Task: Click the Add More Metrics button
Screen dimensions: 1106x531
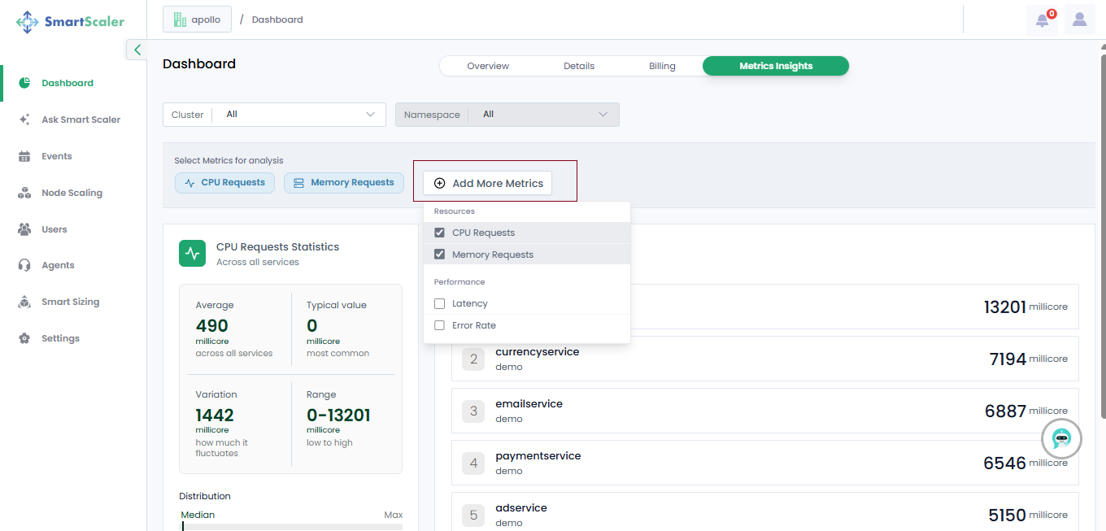Action: tap(488, 183)
